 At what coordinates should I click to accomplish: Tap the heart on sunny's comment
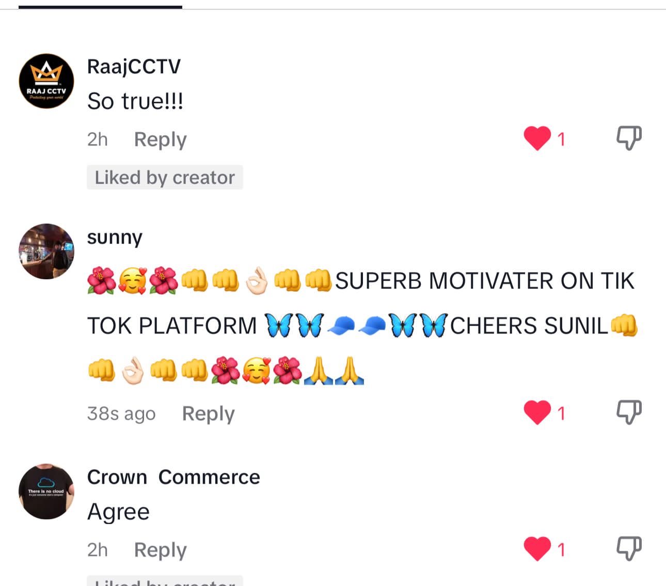point(537,413)
